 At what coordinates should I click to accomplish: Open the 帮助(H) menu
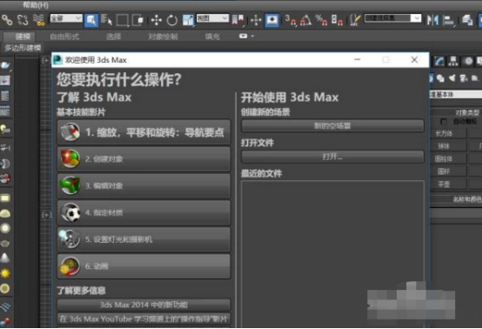[x=36, y=4]
